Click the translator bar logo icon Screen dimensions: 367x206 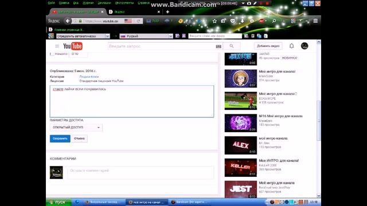pos(51,36)
